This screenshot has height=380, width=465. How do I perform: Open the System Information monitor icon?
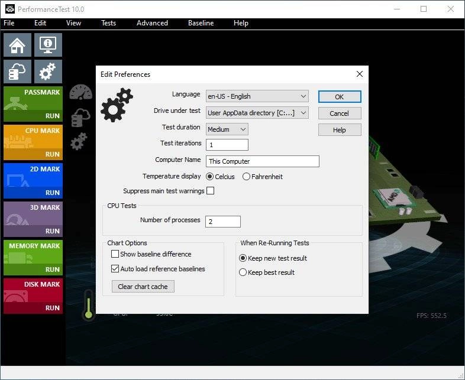pyautogui.click(x=48, y=45)
